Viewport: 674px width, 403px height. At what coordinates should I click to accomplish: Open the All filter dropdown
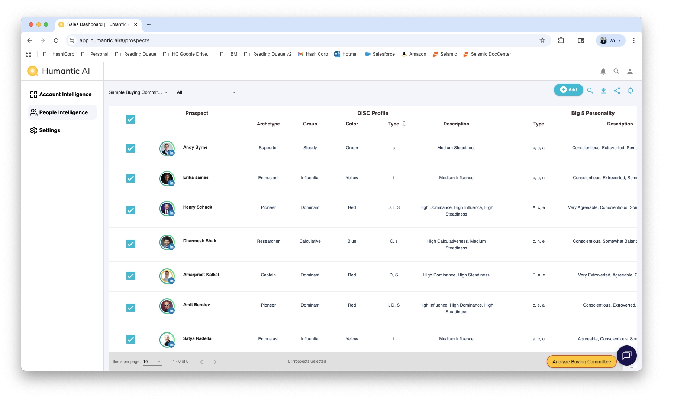pos(207,92)
